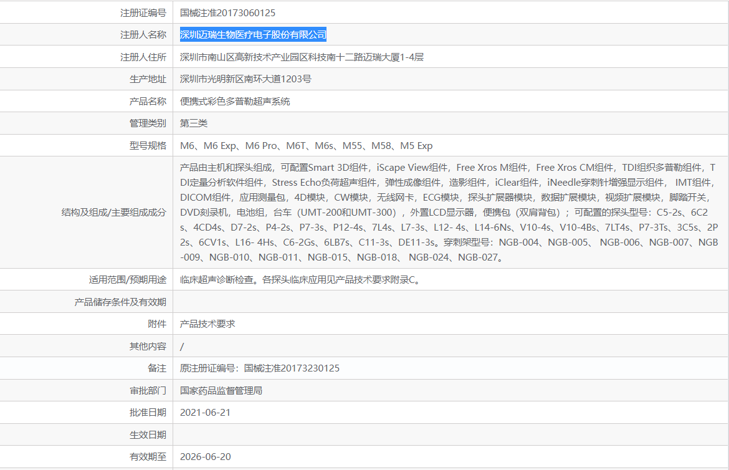The height and width of the screenshot is (470, 729).
Task: Click product name 便携式彩色多普勒超声系统
Action: click(x=235, y=102)
